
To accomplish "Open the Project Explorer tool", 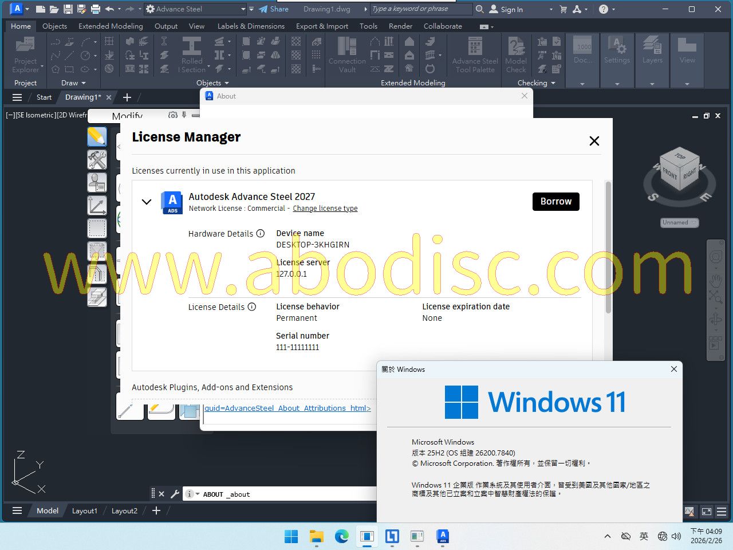I will click(26, 55).
